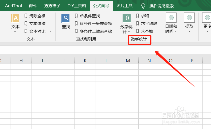The image size is (211, 129).
Task: Select column J header
Action: (64, 61)
